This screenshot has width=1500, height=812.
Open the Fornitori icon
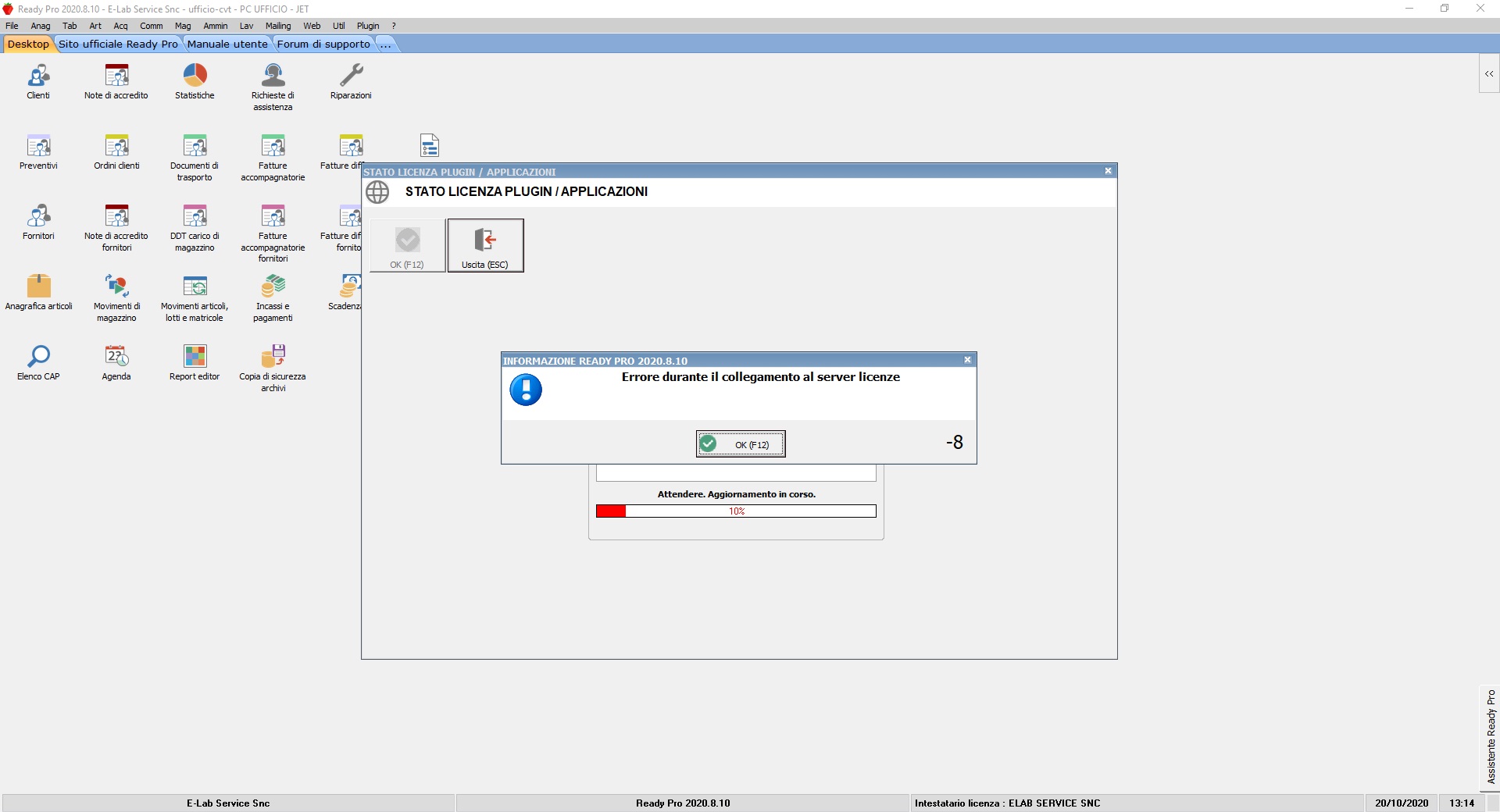pyautogui.click(x=38, y=222)
